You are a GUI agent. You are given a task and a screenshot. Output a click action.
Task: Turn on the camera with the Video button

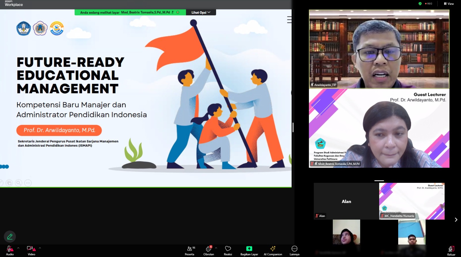coord(31,250)
